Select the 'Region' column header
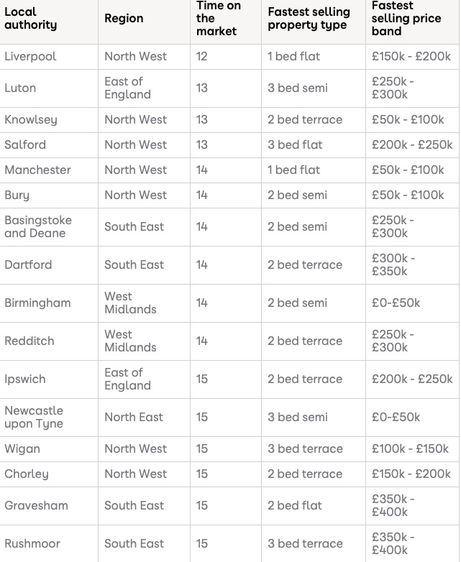The image size is (461, 562). (x=124, y=19)
